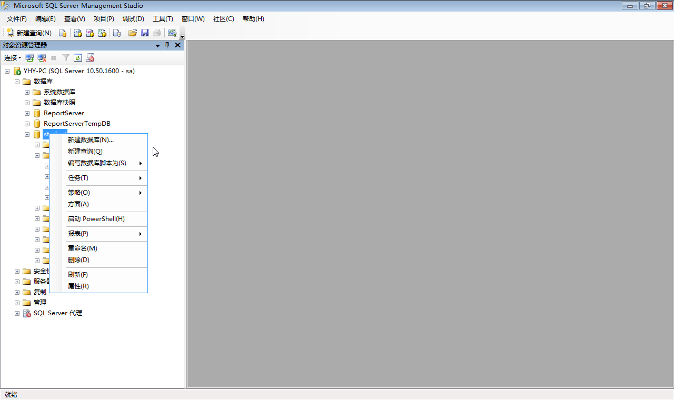Expand the ReportServerTempDB database
Image resolution: width=674 pixels, height=400 pixels.
click(27, 124)
